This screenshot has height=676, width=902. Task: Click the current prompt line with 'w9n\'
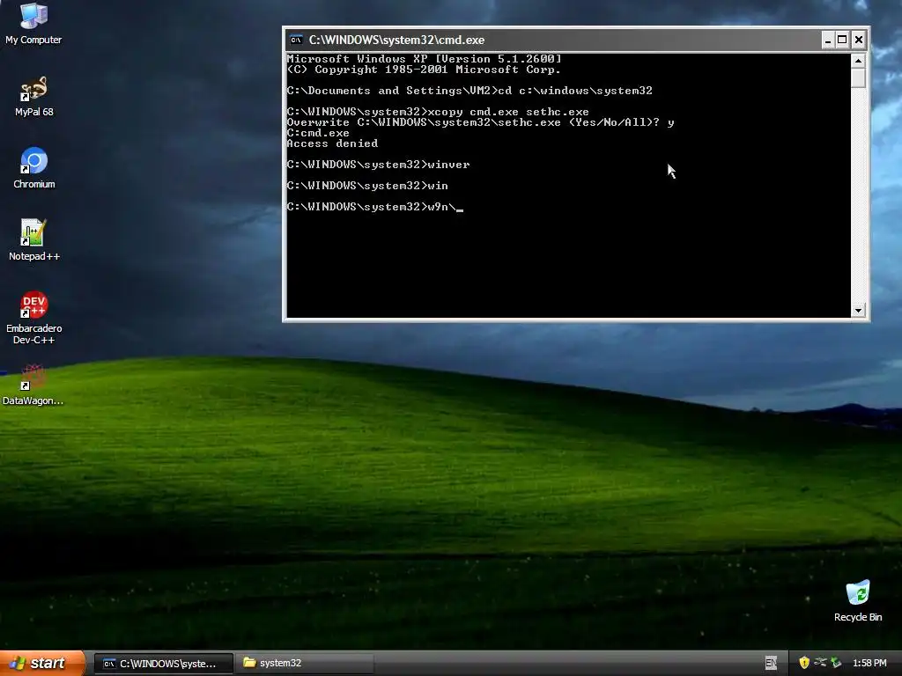[374, 206]
